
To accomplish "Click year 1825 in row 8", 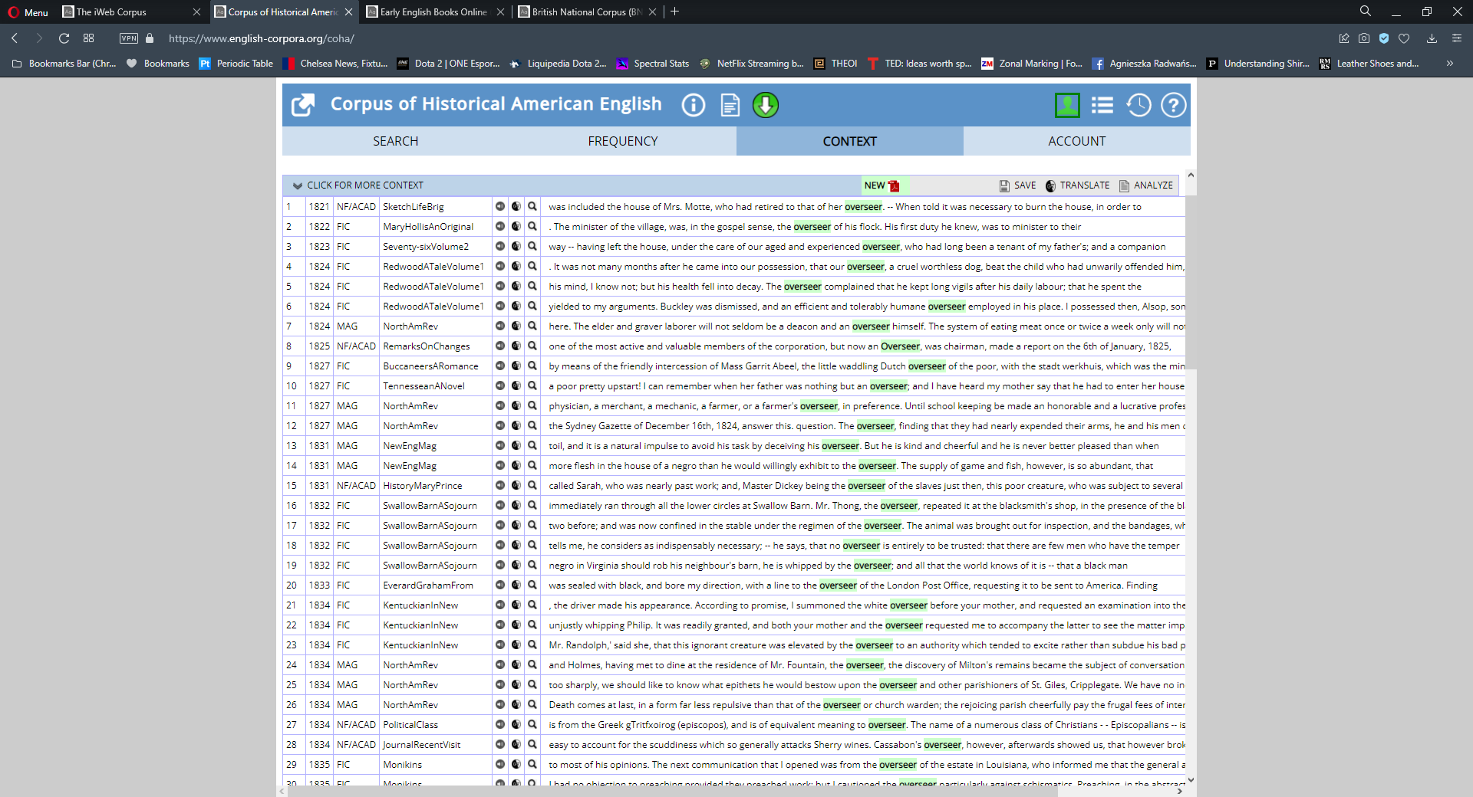I will 319,346.
